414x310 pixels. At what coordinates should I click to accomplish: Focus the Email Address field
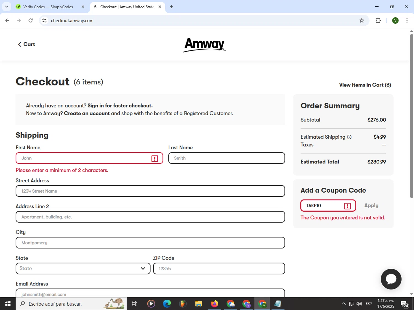point(150,293)
